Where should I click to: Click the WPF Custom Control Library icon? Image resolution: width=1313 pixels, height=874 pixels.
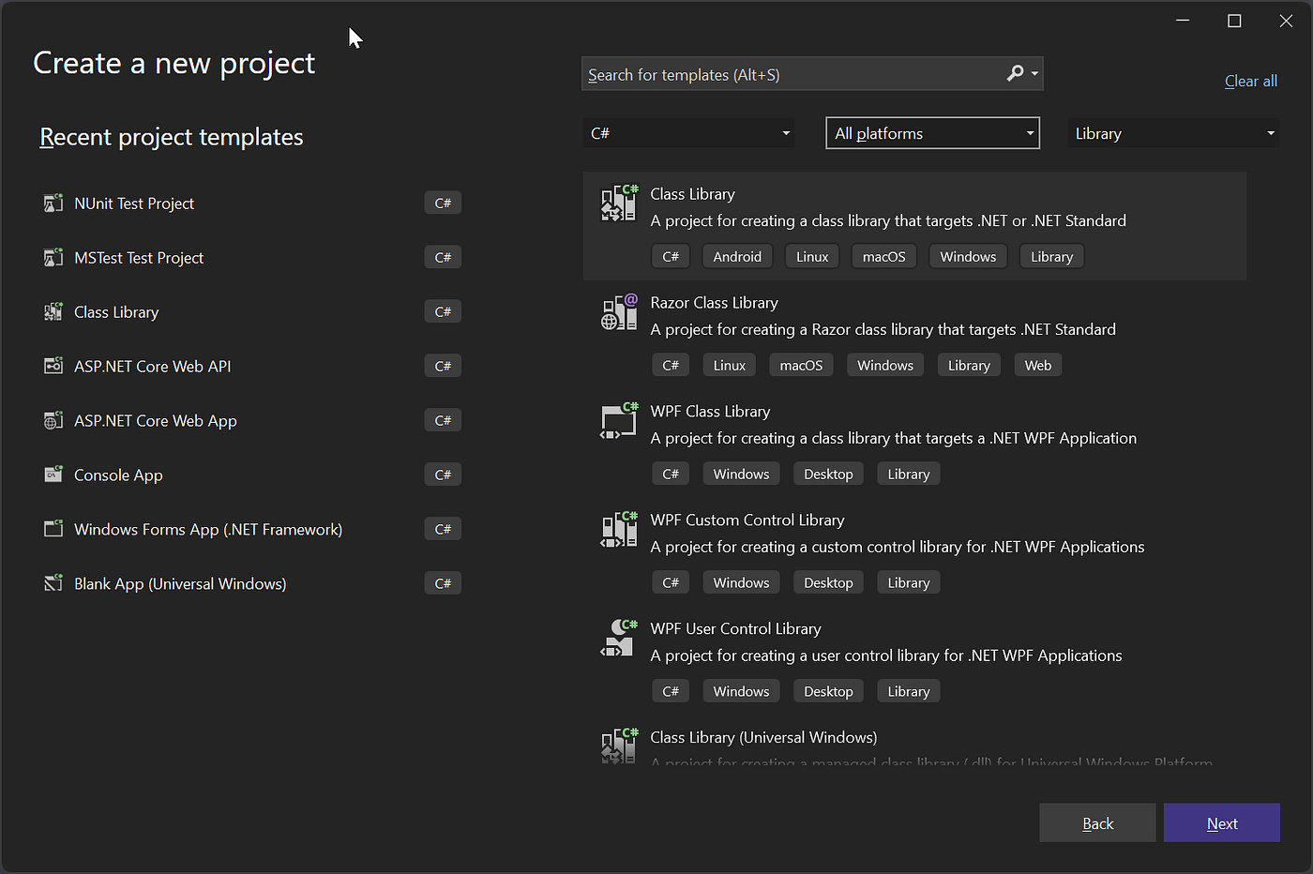point(619,529)
